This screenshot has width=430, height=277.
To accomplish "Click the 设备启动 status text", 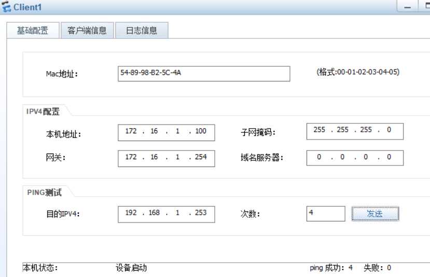I will [131, 268].
